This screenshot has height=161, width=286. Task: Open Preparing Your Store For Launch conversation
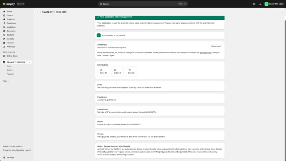tap(17, 150)
